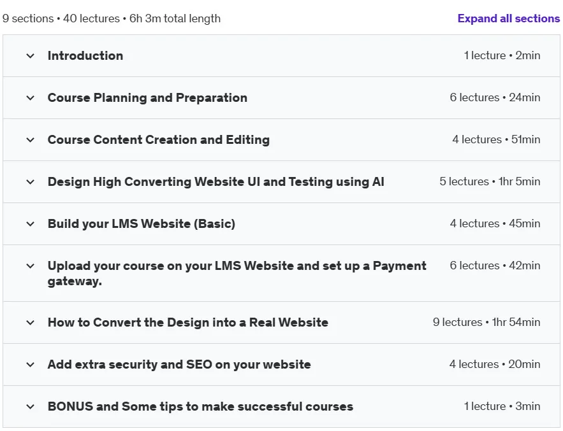
Task: Expand the BONUS and Some tips chevron
Action: (x=31, y=407)
